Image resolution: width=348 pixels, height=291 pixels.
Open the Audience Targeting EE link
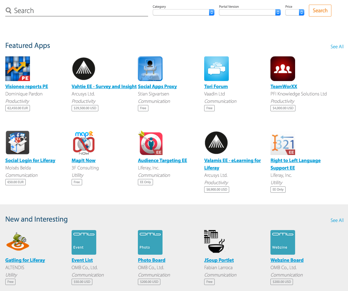163,160
